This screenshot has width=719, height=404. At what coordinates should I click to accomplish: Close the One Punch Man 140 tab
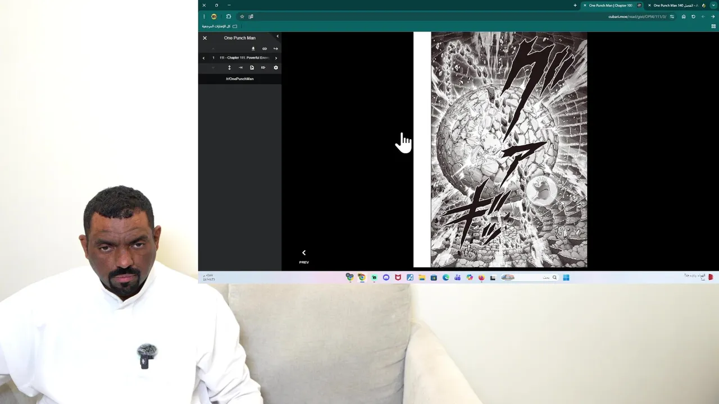[649, 6]
